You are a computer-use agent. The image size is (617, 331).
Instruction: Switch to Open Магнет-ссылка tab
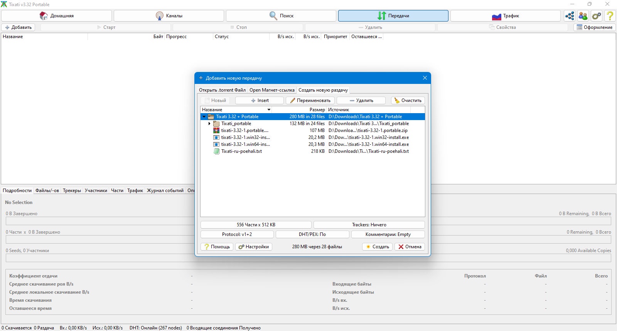tap(272, 90)
